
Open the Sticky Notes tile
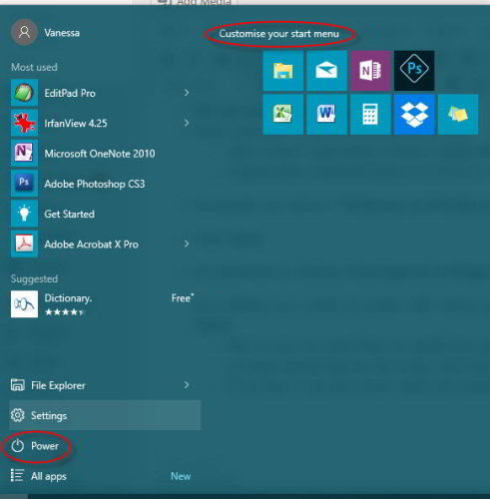[x=458, y=115]
